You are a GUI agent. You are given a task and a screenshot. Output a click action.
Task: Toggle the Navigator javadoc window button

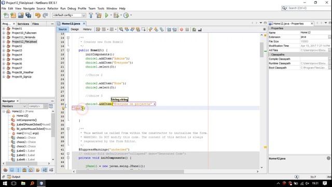[x=51, y=106]
